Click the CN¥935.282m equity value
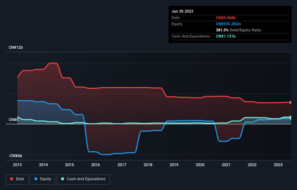This screenshot has height=190, width=297. [x=228, y=24]
